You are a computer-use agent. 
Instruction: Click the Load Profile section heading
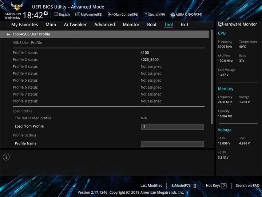click(x=23, y=111)
